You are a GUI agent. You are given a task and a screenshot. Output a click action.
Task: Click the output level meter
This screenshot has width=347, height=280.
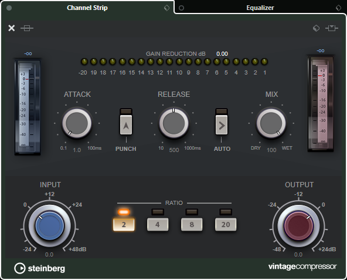[x=321, y=104]
